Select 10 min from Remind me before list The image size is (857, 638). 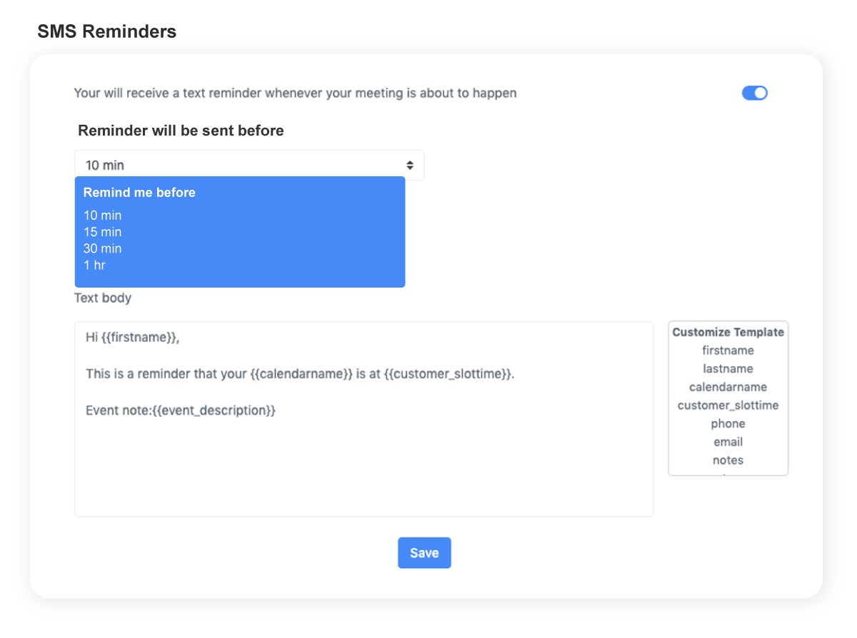tap(102, 215)
